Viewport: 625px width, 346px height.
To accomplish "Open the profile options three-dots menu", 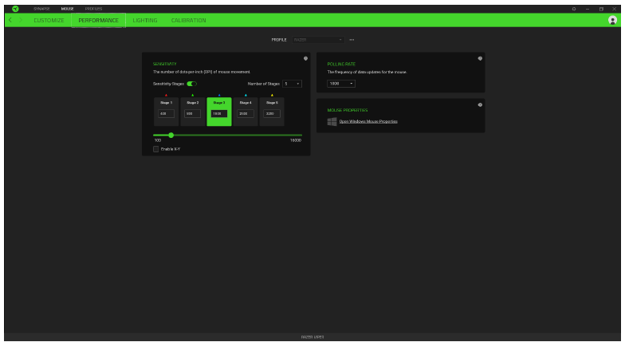I will 352,40.
